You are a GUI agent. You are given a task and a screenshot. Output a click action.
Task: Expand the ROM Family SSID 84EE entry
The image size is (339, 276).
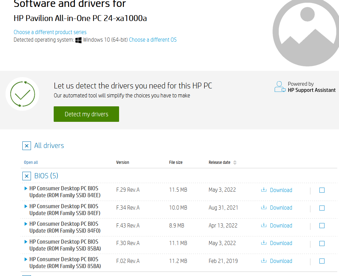[26, 188]
